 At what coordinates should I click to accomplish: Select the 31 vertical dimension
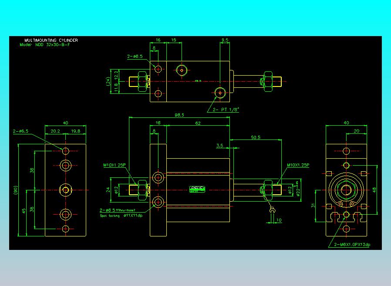pyautogui.click(x=313, y=206)
